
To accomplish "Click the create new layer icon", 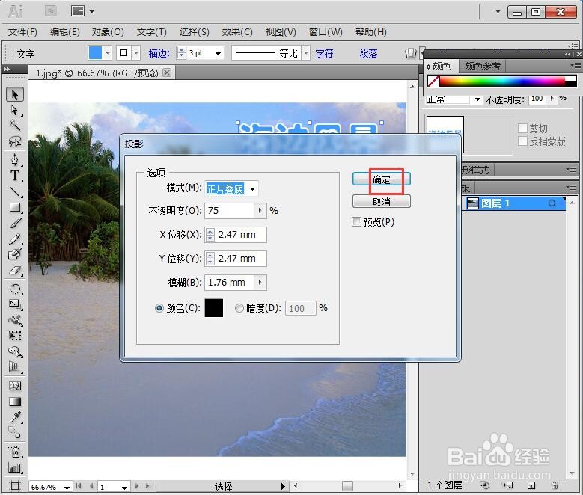I will point(531,485).
